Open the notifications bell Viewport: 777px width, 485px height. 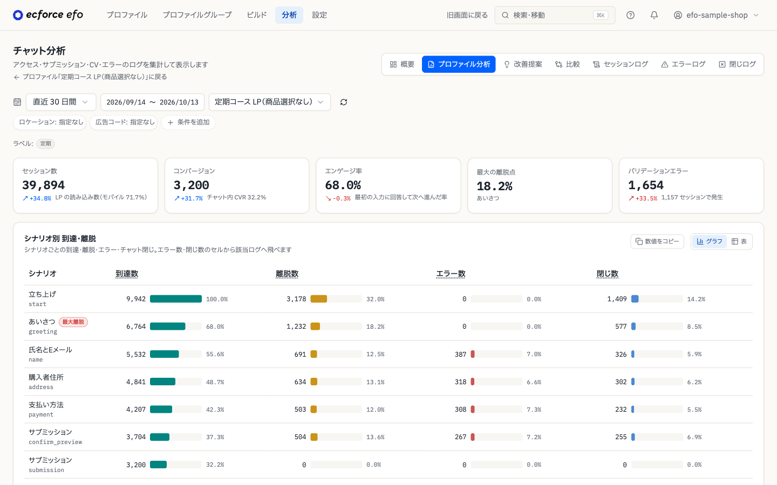click(x=654, y=15)
